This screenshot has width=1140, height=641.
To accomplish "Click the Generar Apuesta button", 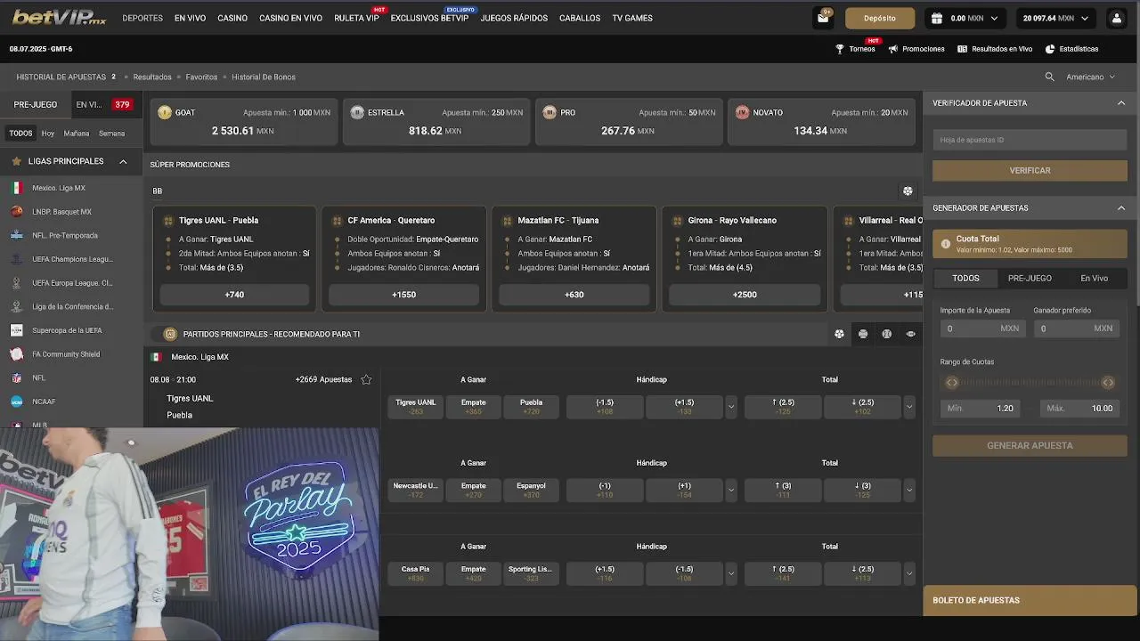I will [1030, 445].
